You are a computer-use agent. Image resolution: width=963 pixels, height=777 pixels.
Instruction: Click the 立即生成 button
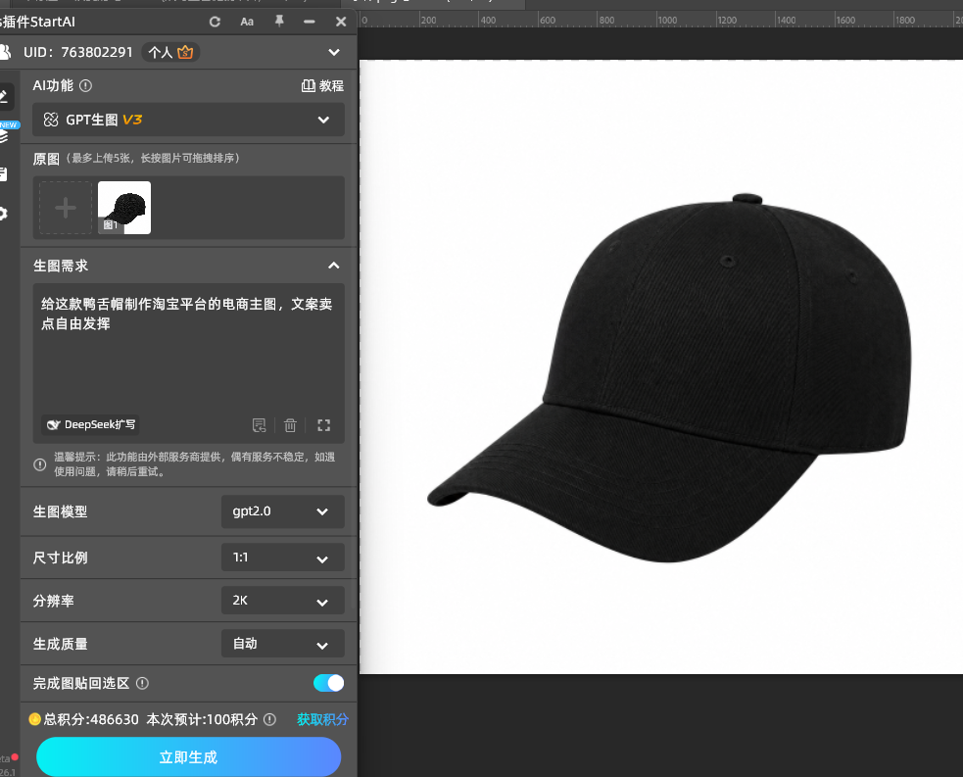pos(188,756)
